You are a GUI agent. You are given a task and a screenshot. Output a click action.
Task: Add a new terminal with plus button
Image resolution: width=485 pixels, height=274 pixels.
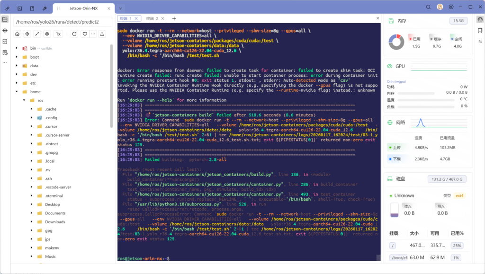click(174, 18)
